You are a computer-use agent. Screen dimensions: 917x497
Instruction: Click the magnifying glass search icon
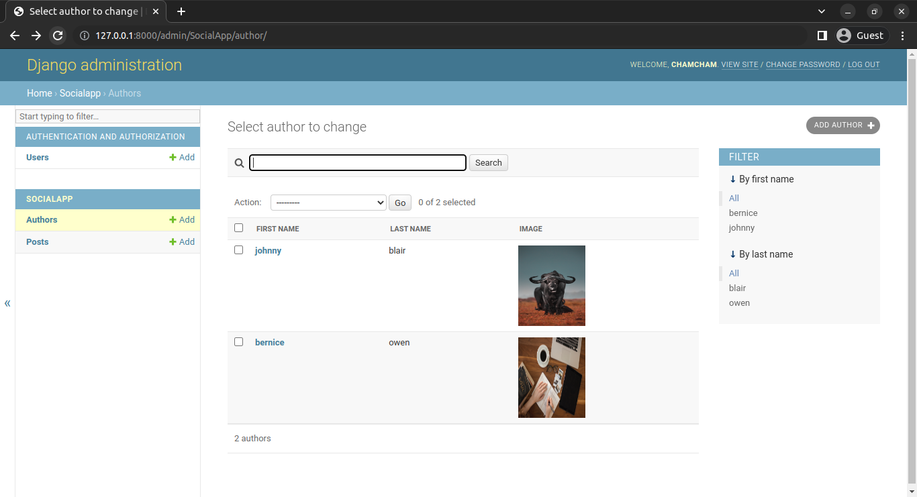pyautogui.click(x=239, y=163)
